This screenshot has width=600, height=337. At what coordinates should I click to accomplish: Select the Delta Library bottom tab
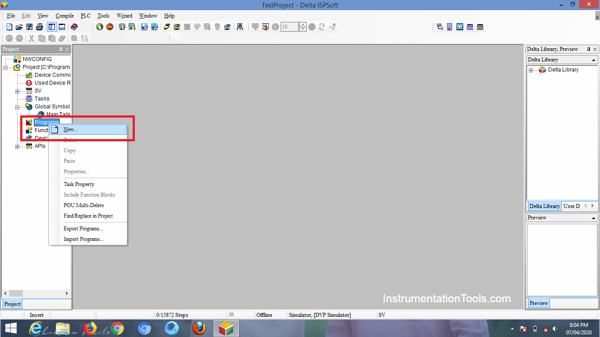click(545, 206)
